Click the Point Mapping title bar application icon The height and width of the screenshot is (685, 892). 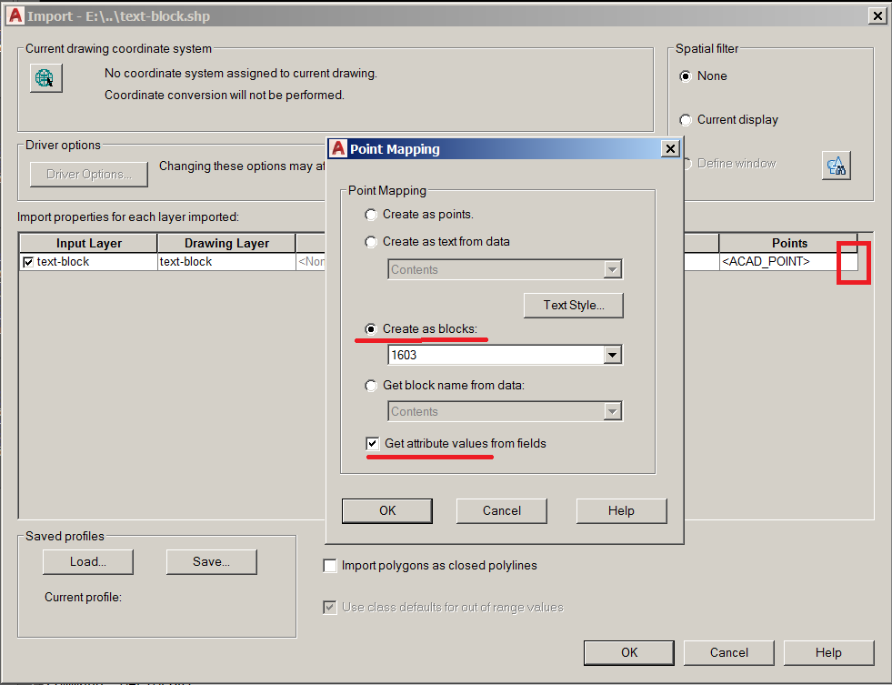point(337,148)
